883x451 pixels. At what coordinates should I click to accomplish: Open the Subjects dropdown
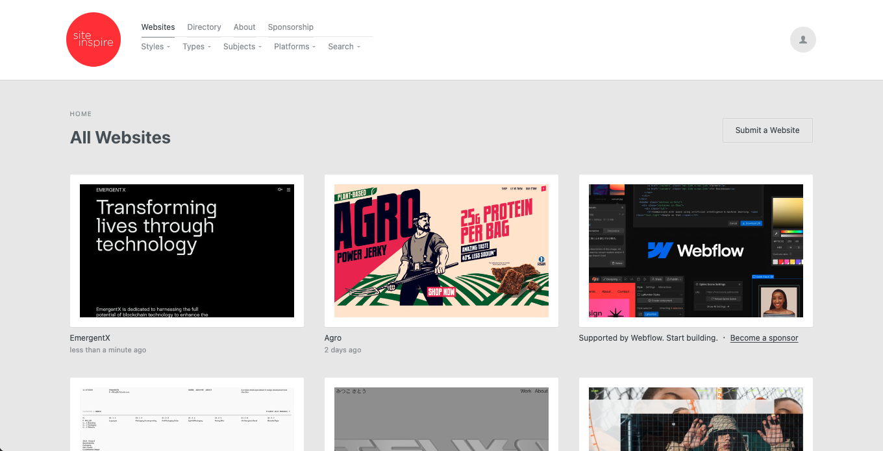(242, 47)
